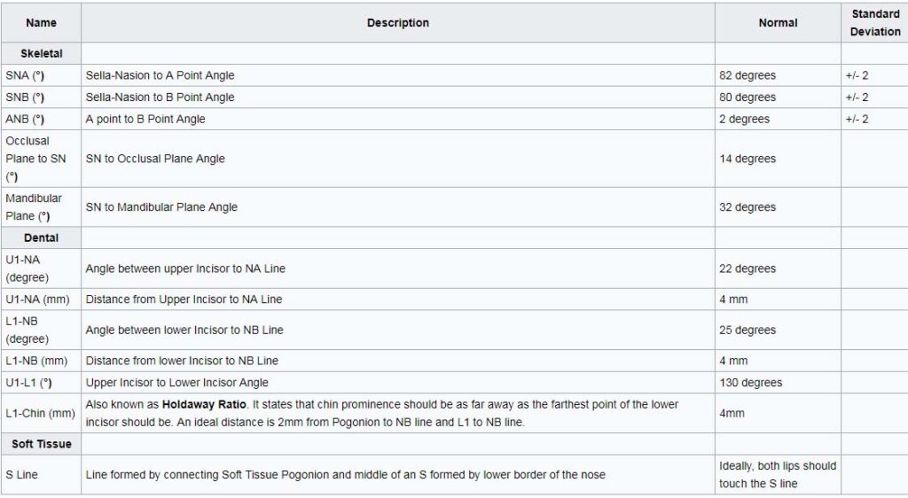The height and width of the screenshot is (498, 908).
Task: Select the ANB normal value of 2 degrees
Action: (x=744, y=119)
